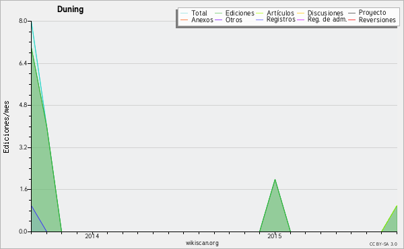Click the wikiscan.org caption
This screenshot has height=249, width=404.
(x=202, y=243)
